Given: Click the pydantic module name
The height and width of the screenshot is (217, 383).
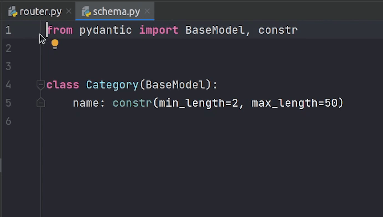Looking at the screenshot, I should pyautogui.click(x=105, y=30).
